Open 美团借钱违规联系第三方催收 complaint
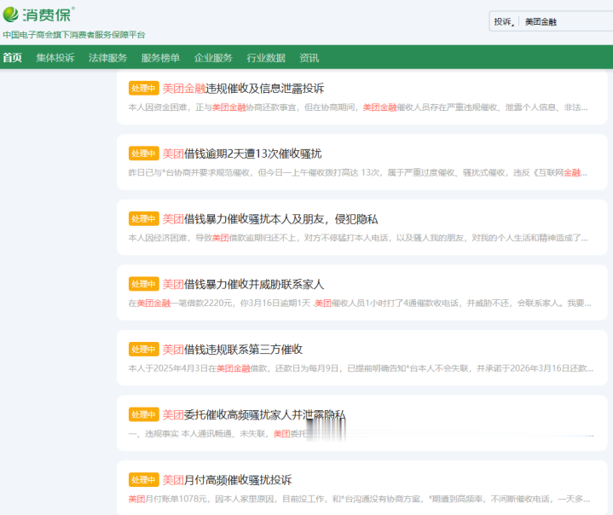 tap(233, 349)
